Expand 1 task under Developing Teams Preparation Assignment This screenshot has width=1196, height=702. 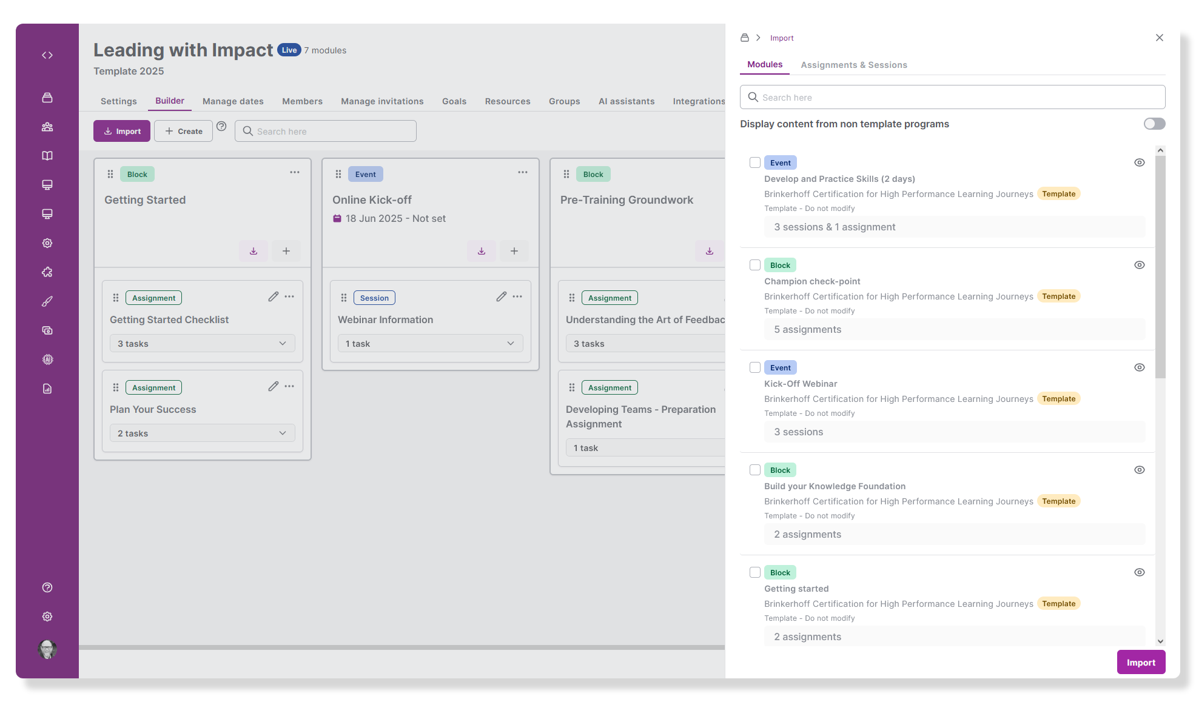645,447
